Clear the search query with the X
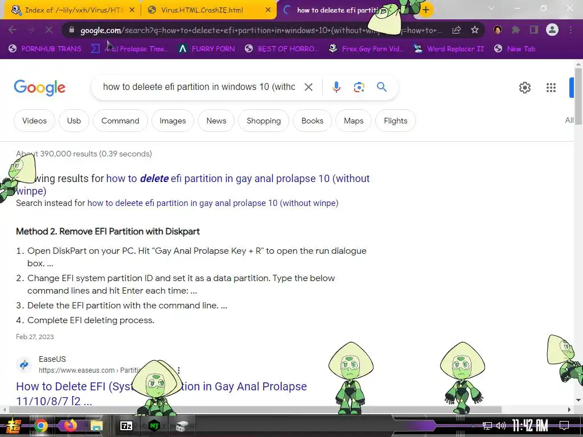This screenshot has height=437, width=583. [x=309, y=87]
